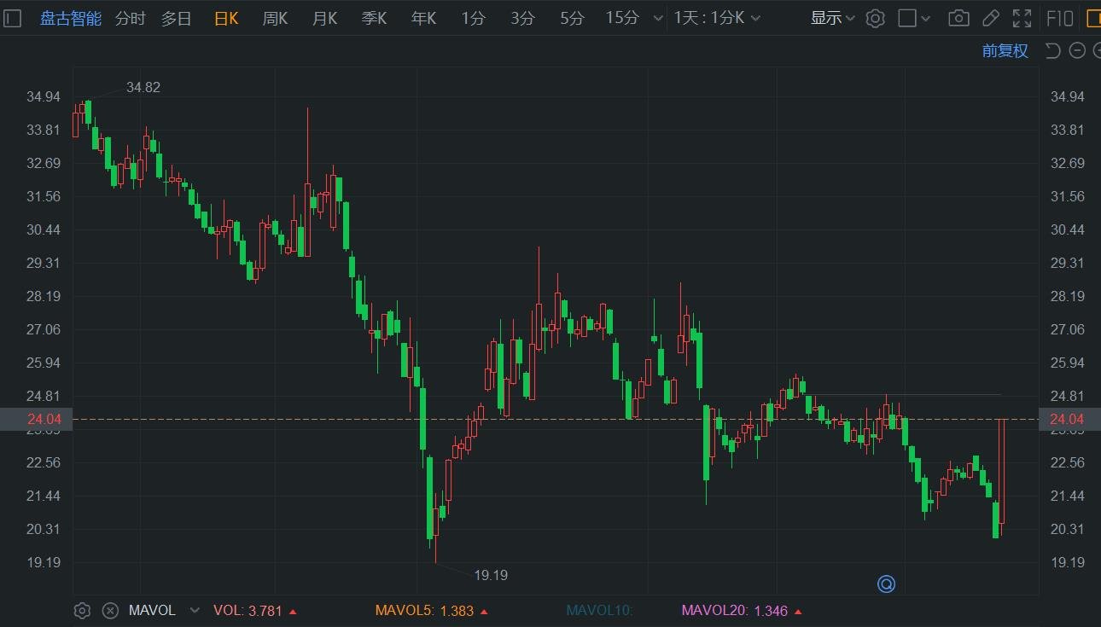Select the pencil drawing tool
The image size is (1101, 627).
[x=990, y=18]
